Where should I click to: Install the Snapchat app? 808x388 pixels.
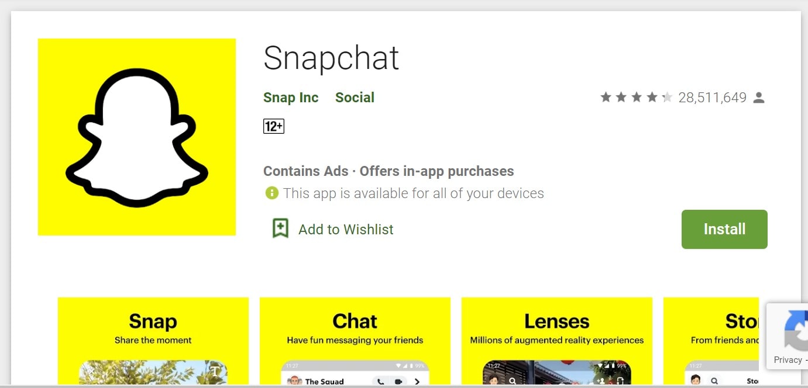724,229
